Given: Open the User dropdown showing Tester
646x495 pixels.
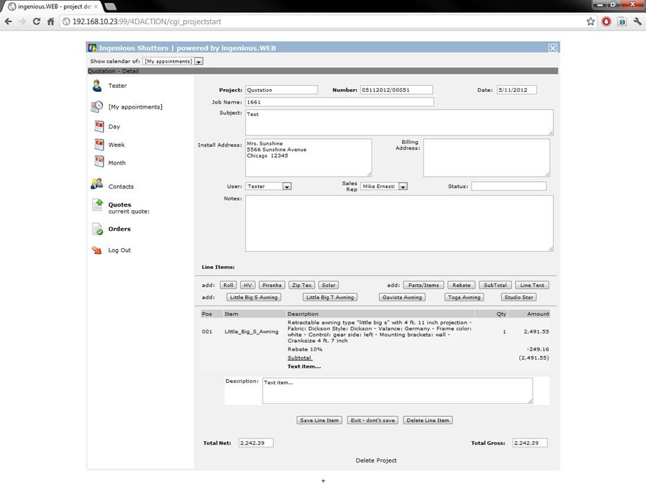Looking at the screenshot, I should [x=287, y=187].
